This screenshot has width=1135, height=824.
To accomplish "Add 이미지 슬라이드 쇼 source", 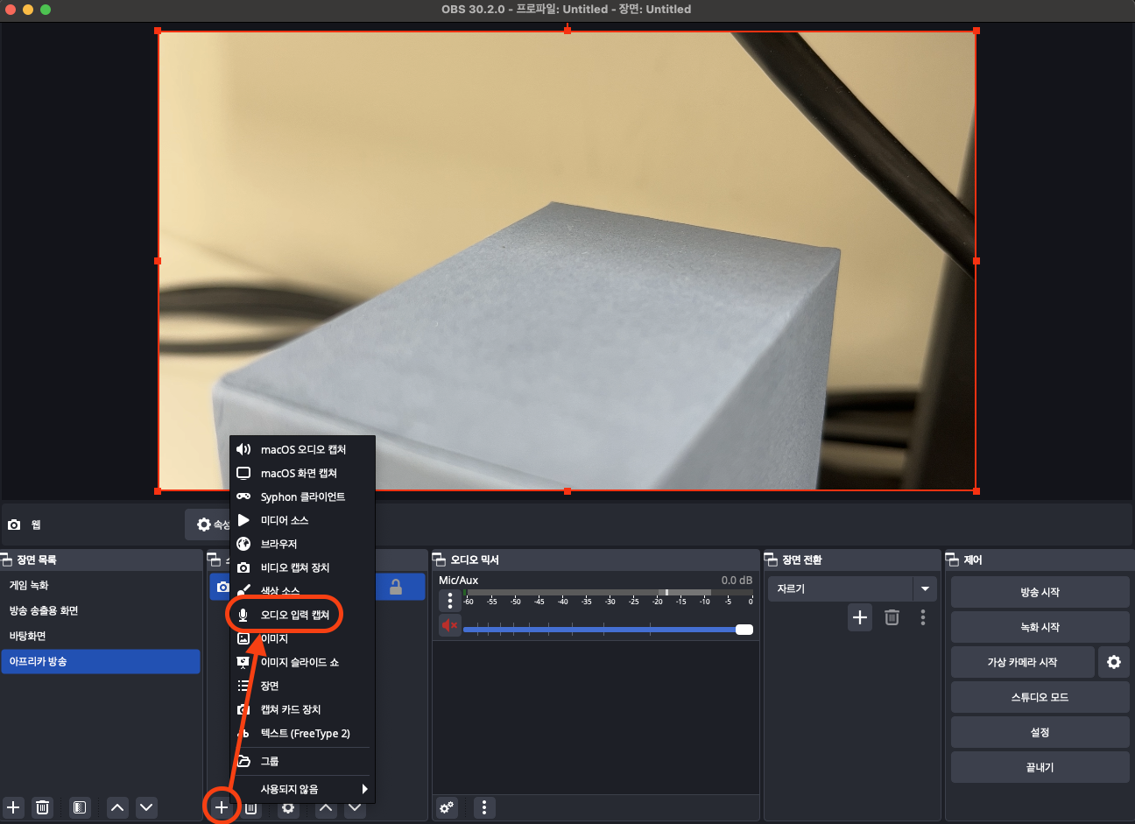I will [302, 662].
